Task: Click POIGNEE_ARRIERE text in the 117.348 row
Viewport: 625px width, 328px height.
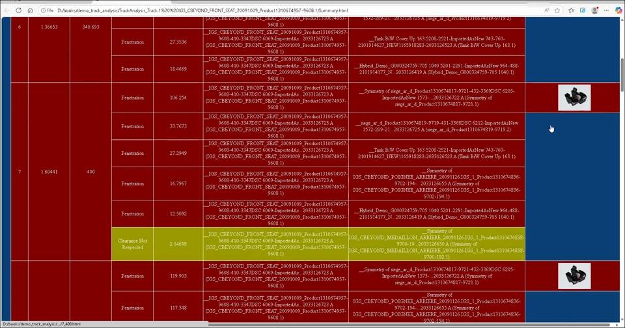Action: (x=436, y=308)
